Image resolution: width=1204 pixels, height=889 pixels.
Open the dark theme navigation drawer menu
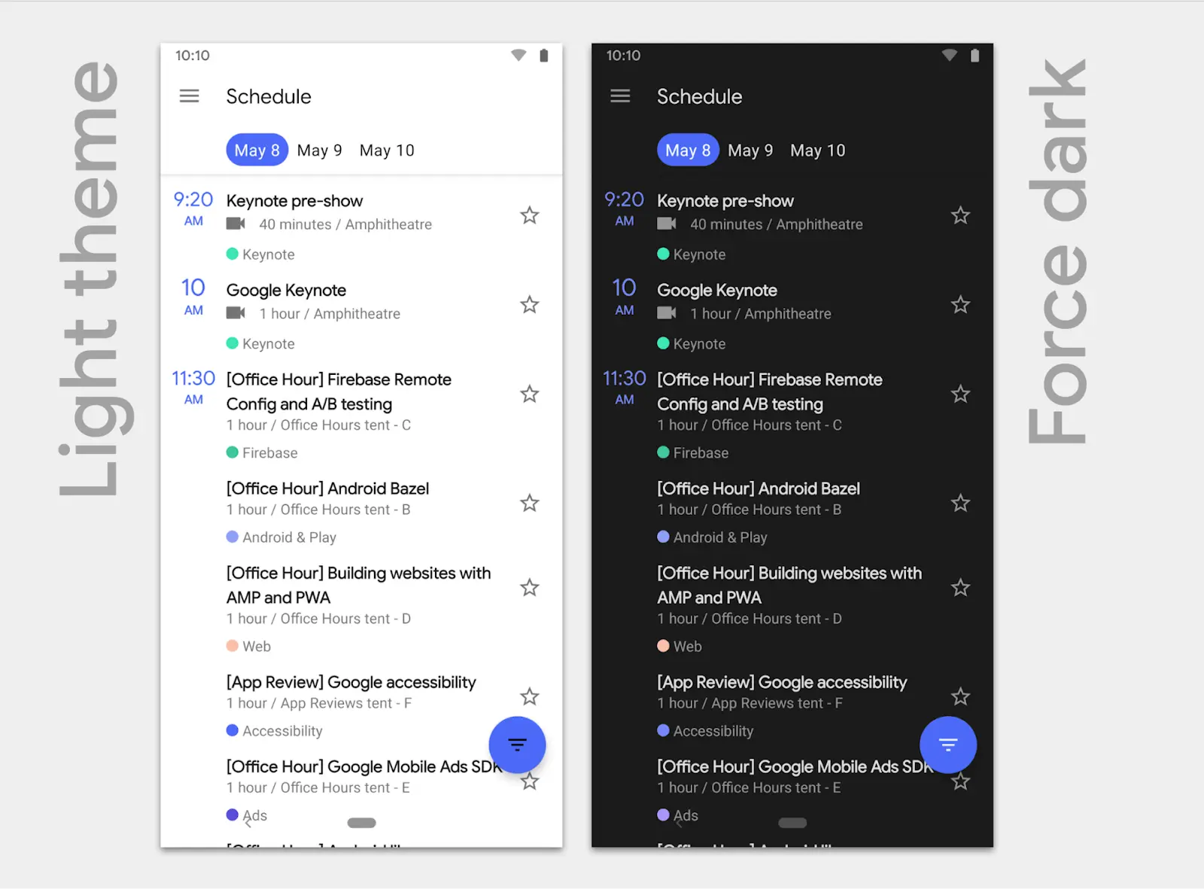coord(620,96)
